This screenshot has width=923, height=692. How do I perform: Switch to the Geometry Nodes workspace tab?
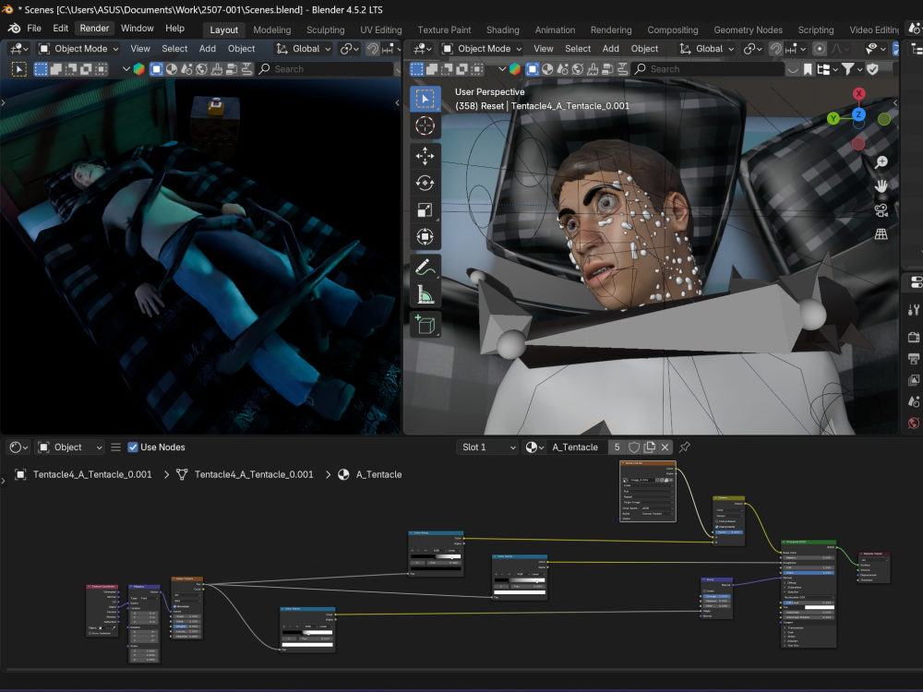(749, 30)
